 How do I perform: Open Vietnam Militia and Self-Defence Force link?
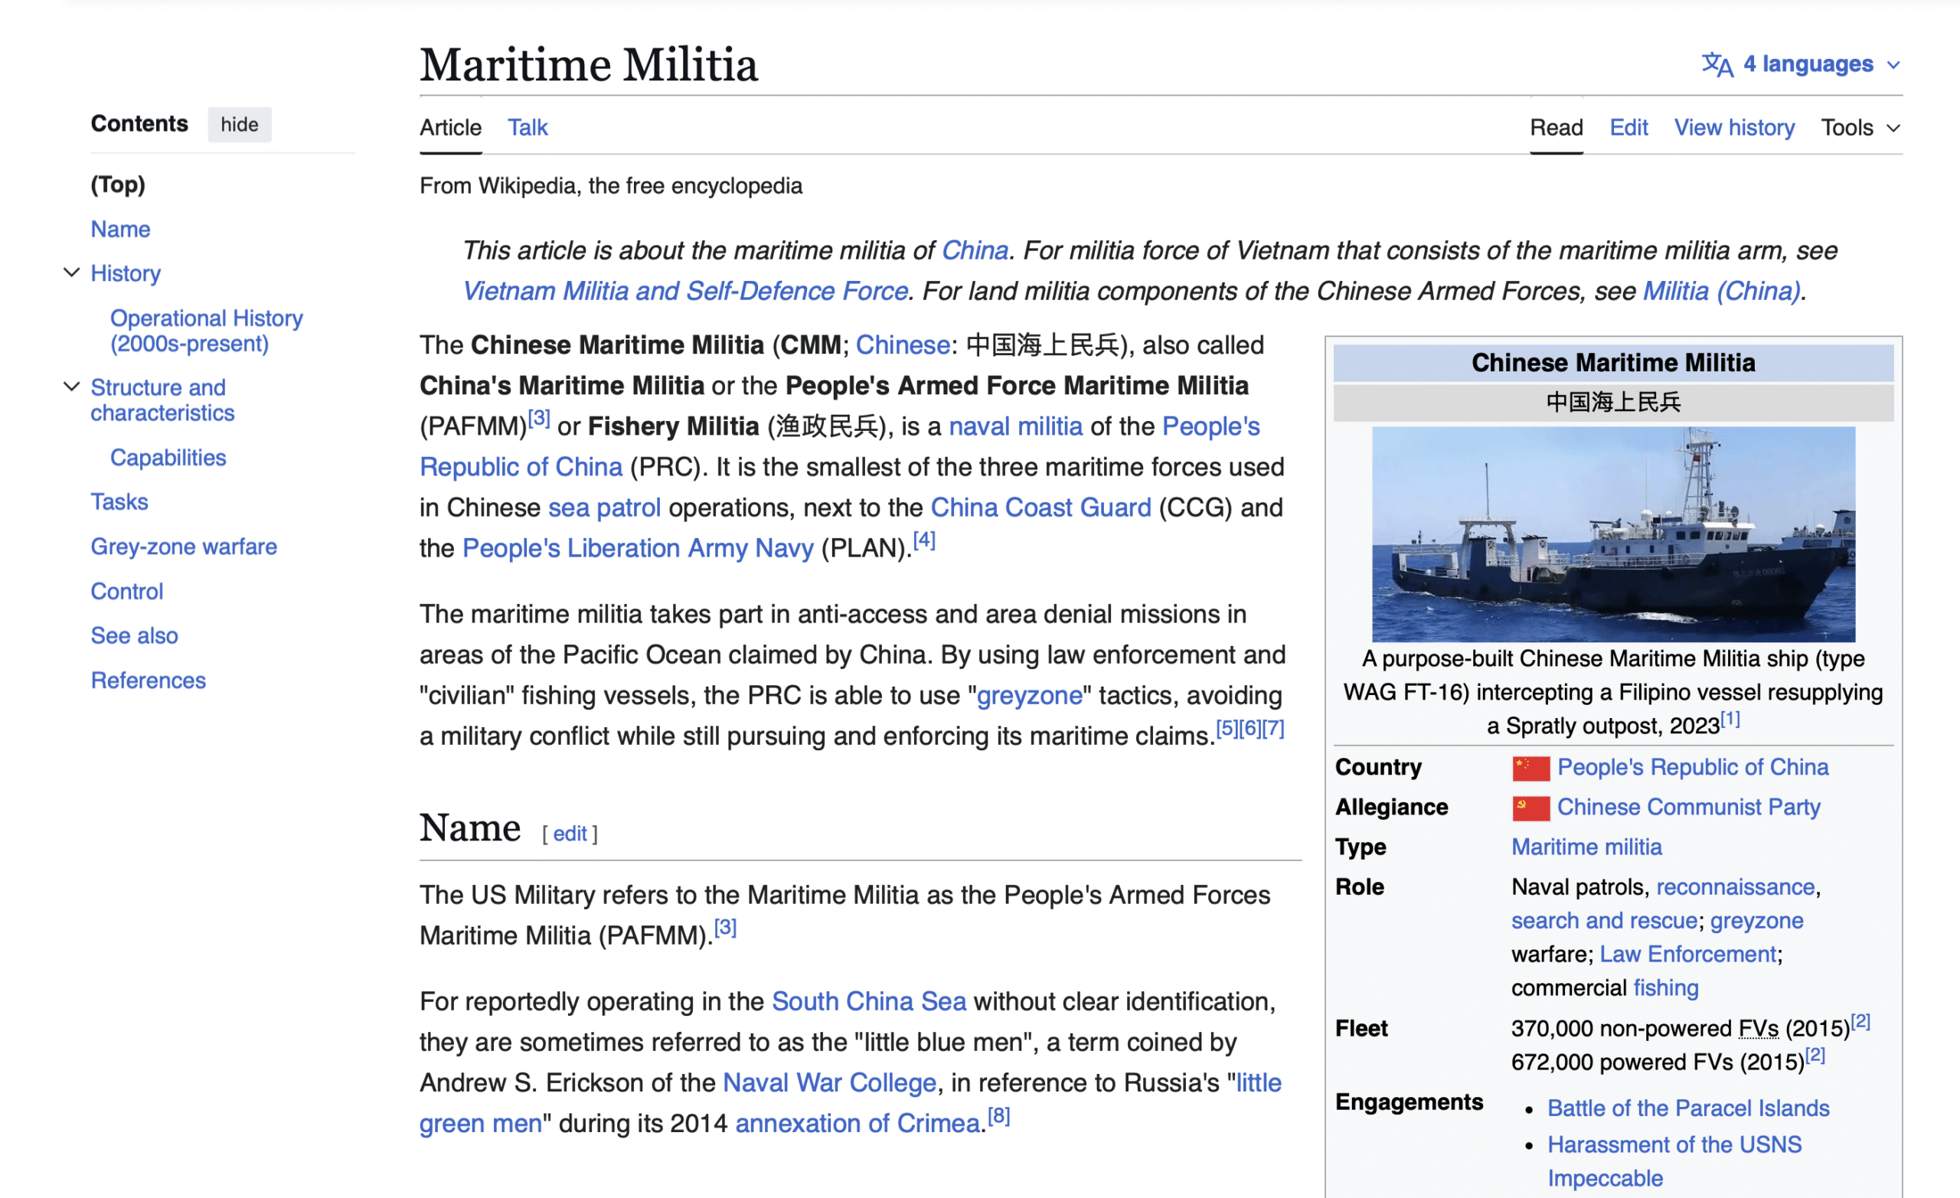pyautogui.click(x=685, y=291)
